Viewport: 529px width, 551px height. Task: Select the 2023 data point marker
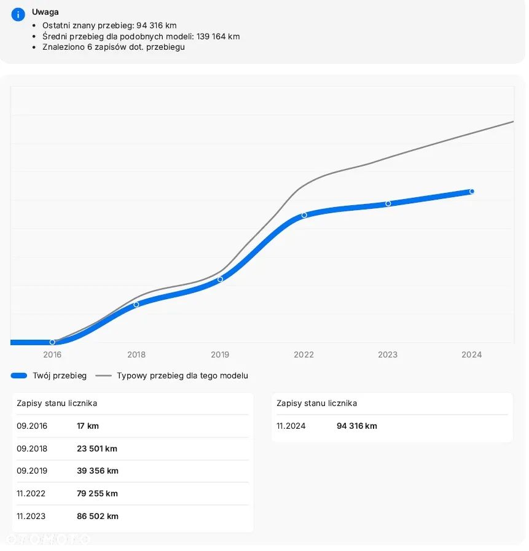pyautogui.click(x=388, y=203)
